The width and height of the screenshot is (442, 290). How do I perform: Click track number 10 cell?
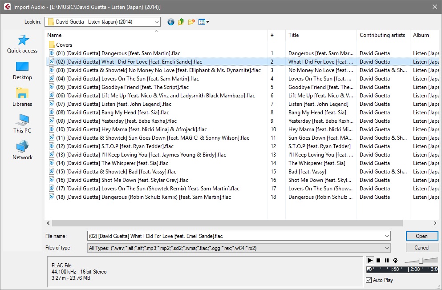(273, 129)
